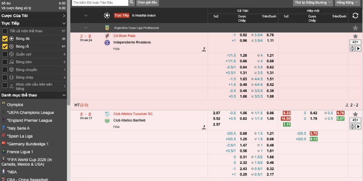Click corner flag icon in River Plate row

click(204, 49)
